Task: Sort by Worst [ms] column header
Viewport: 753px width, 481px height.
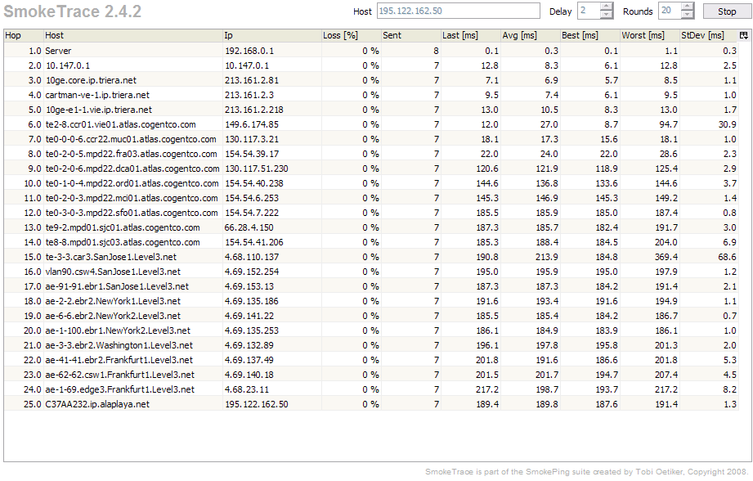Action: (650, 35)
